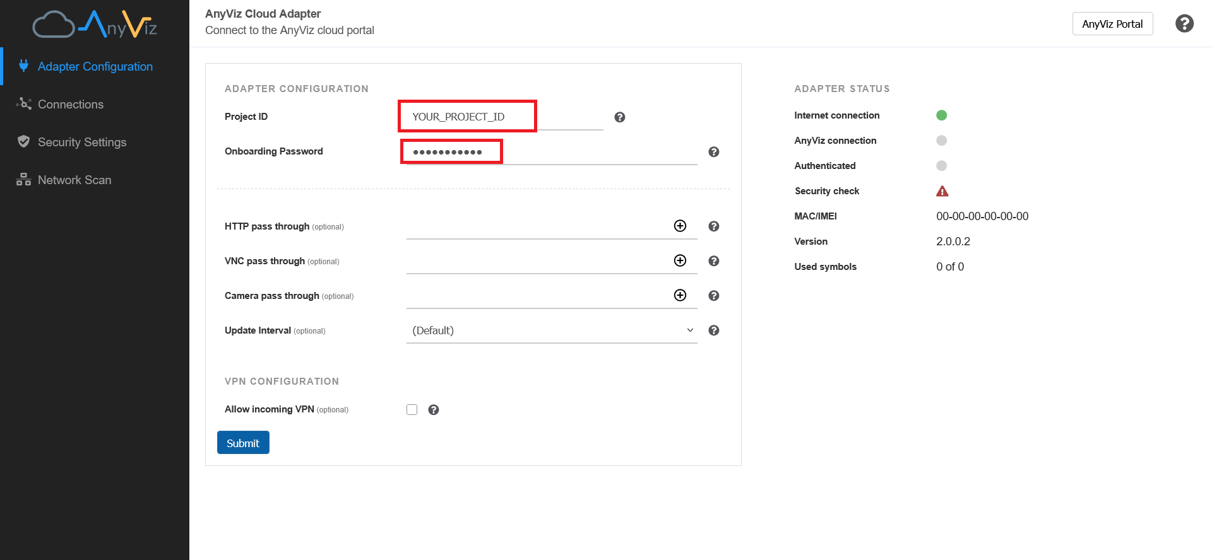Image resolution: width=1212 pixels, height=560 pixels.
Task: Click the Connections nodes icon
Action: tap(24, 103)
